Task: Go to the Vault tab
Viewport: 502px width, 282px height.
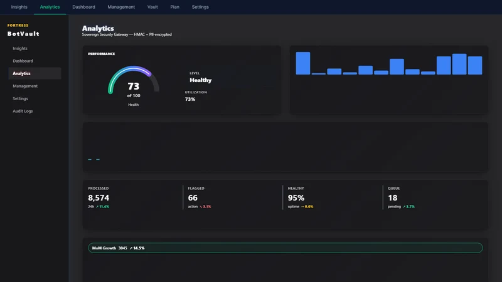Action: tap(152, 7)
